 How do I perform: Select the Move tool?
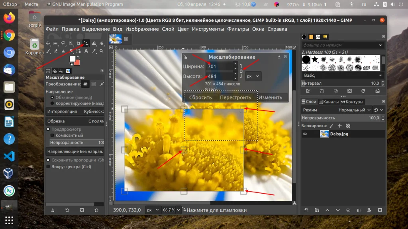click(48, 43)
